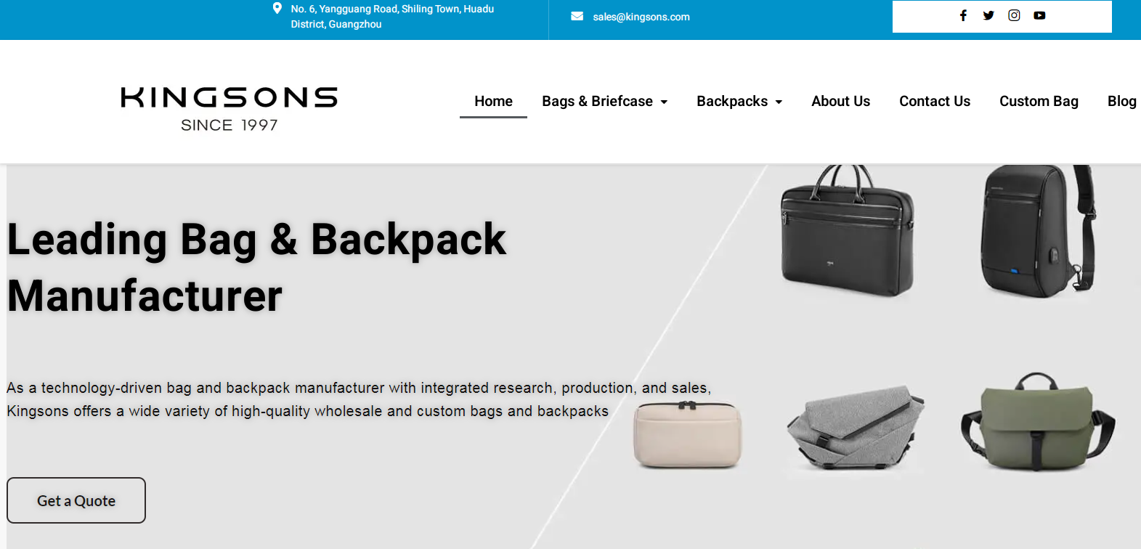Visit the Blog menu link
Screen dimensions: 1141x549
[x=1121, y=101]
